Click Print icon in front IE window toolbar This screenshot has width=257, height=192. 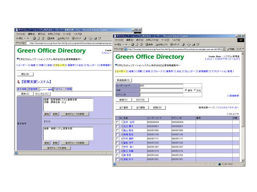pyautogui.click(x=194, y=44)
